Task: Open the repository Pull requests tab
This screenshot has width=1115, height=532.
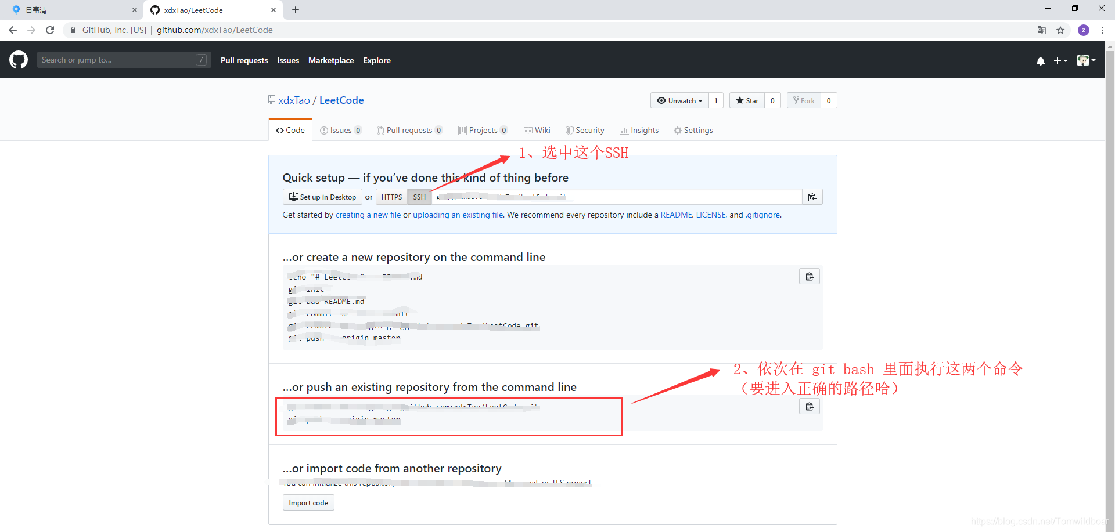Action: 409,130
